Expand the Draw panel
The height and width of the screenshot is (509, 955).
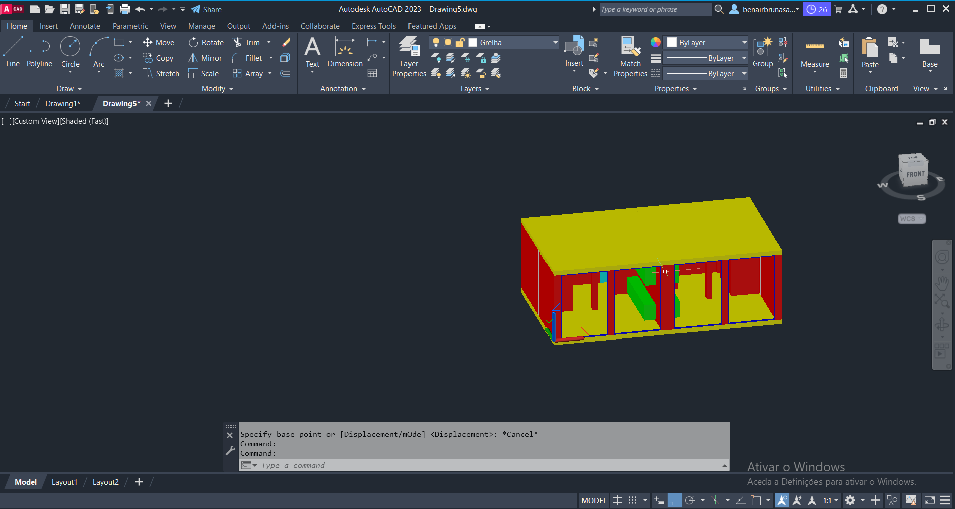pos(69,89)
